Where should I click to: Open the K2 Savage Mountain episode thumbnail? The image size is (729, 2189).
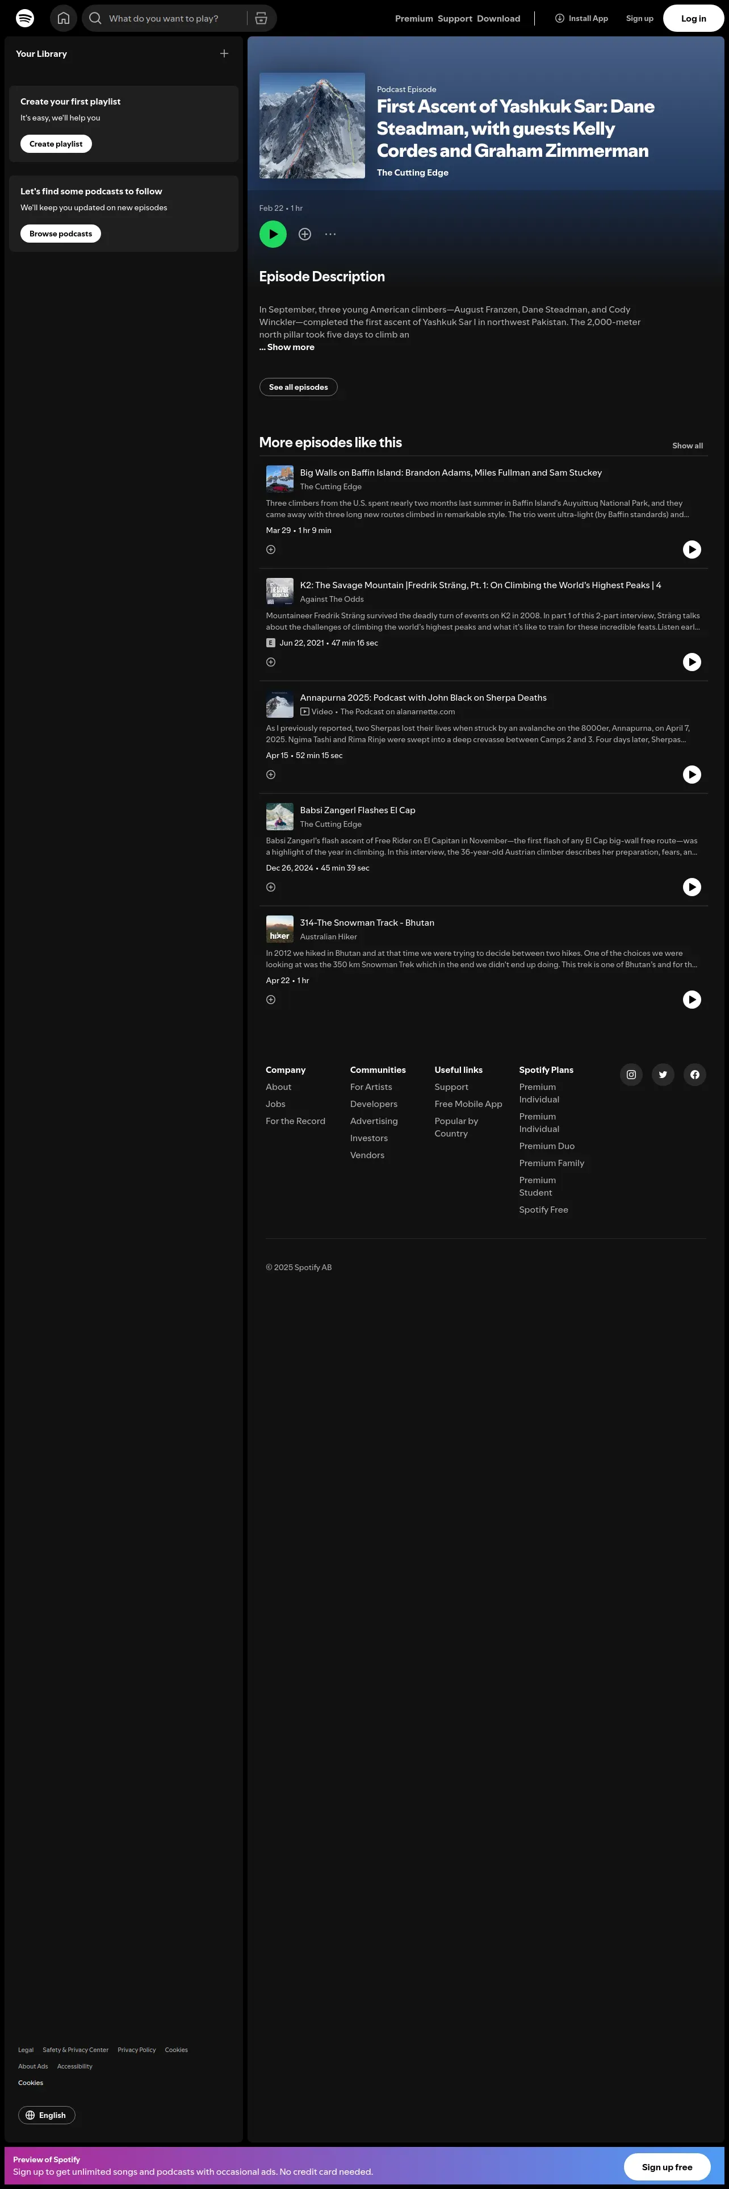coord(280,592)
